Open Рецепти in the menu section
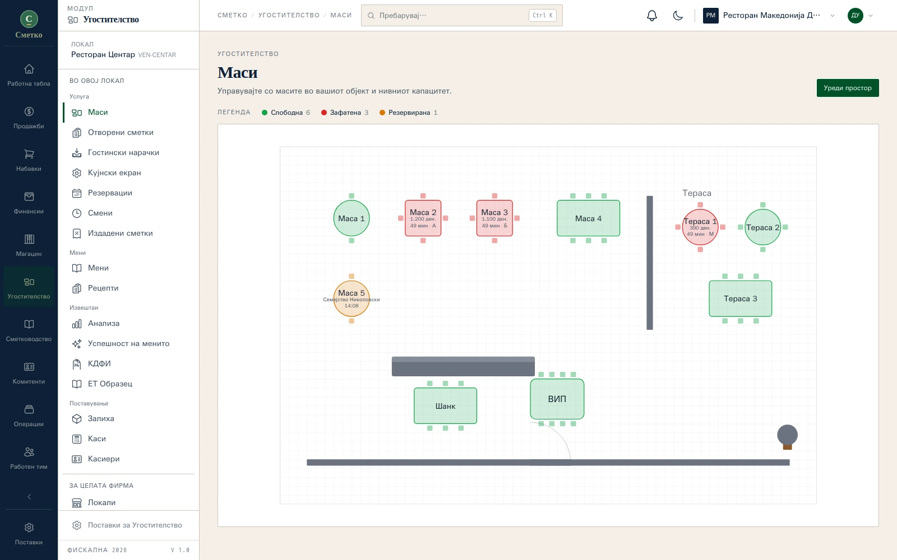The width and height of the screenshot is (897, 560). point(128,288)
